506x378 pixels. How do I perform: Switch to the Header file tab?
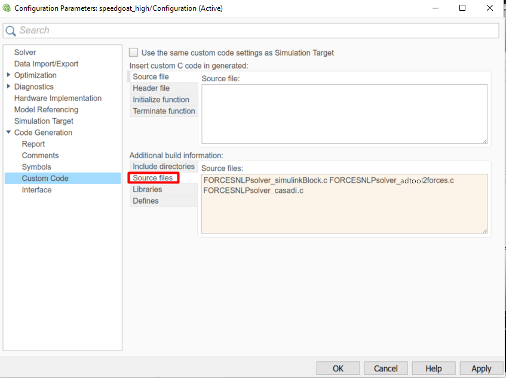(151, 88)
